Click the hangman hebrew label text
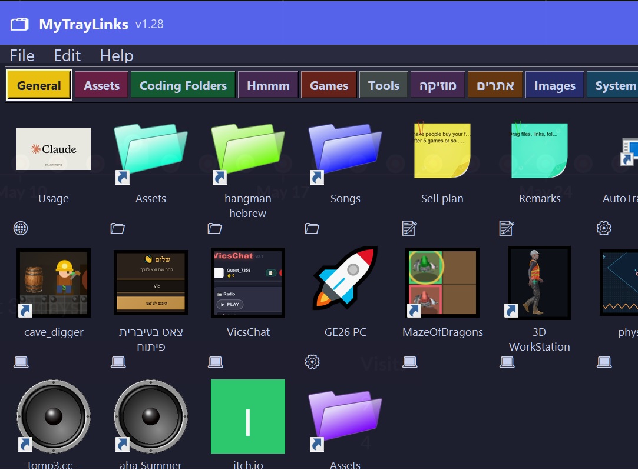The width and height of the screenshot is (638, 470). (x=248, y=206)
